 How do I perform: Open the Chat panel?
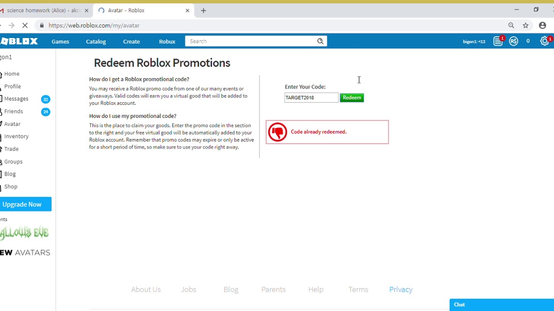coord(502,305)
